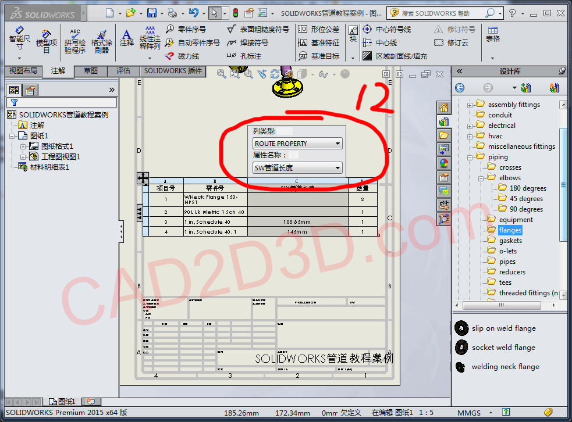Select the 90 degrees elbows folder

(x=526, y=209)
